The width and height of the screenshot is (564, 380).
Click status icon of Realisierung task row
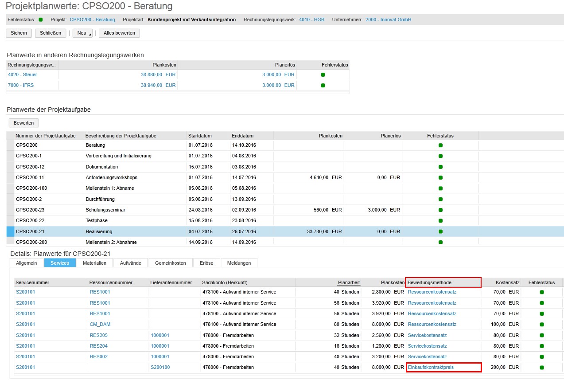coord(440,231)
